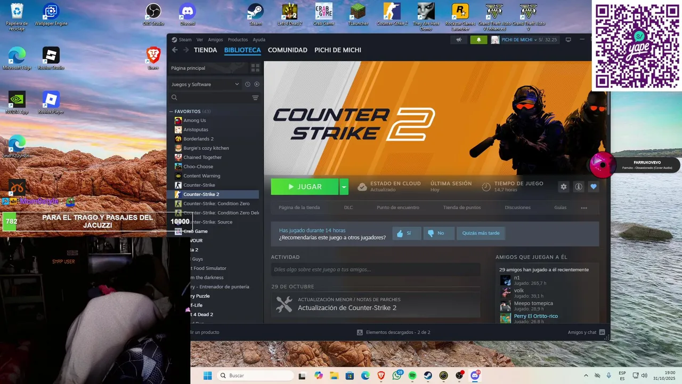Thumbs down No recommendation button

tap(439, 233)
